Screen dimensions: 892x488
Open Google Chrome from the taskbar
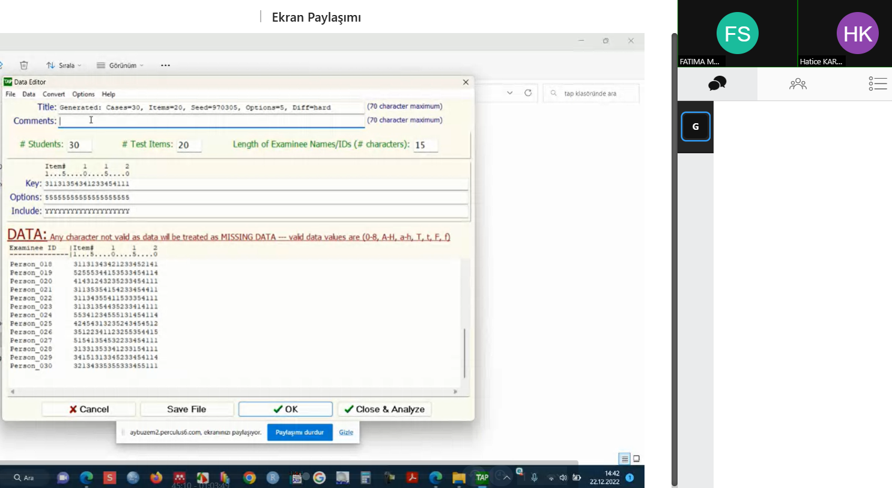click(249, 478)
